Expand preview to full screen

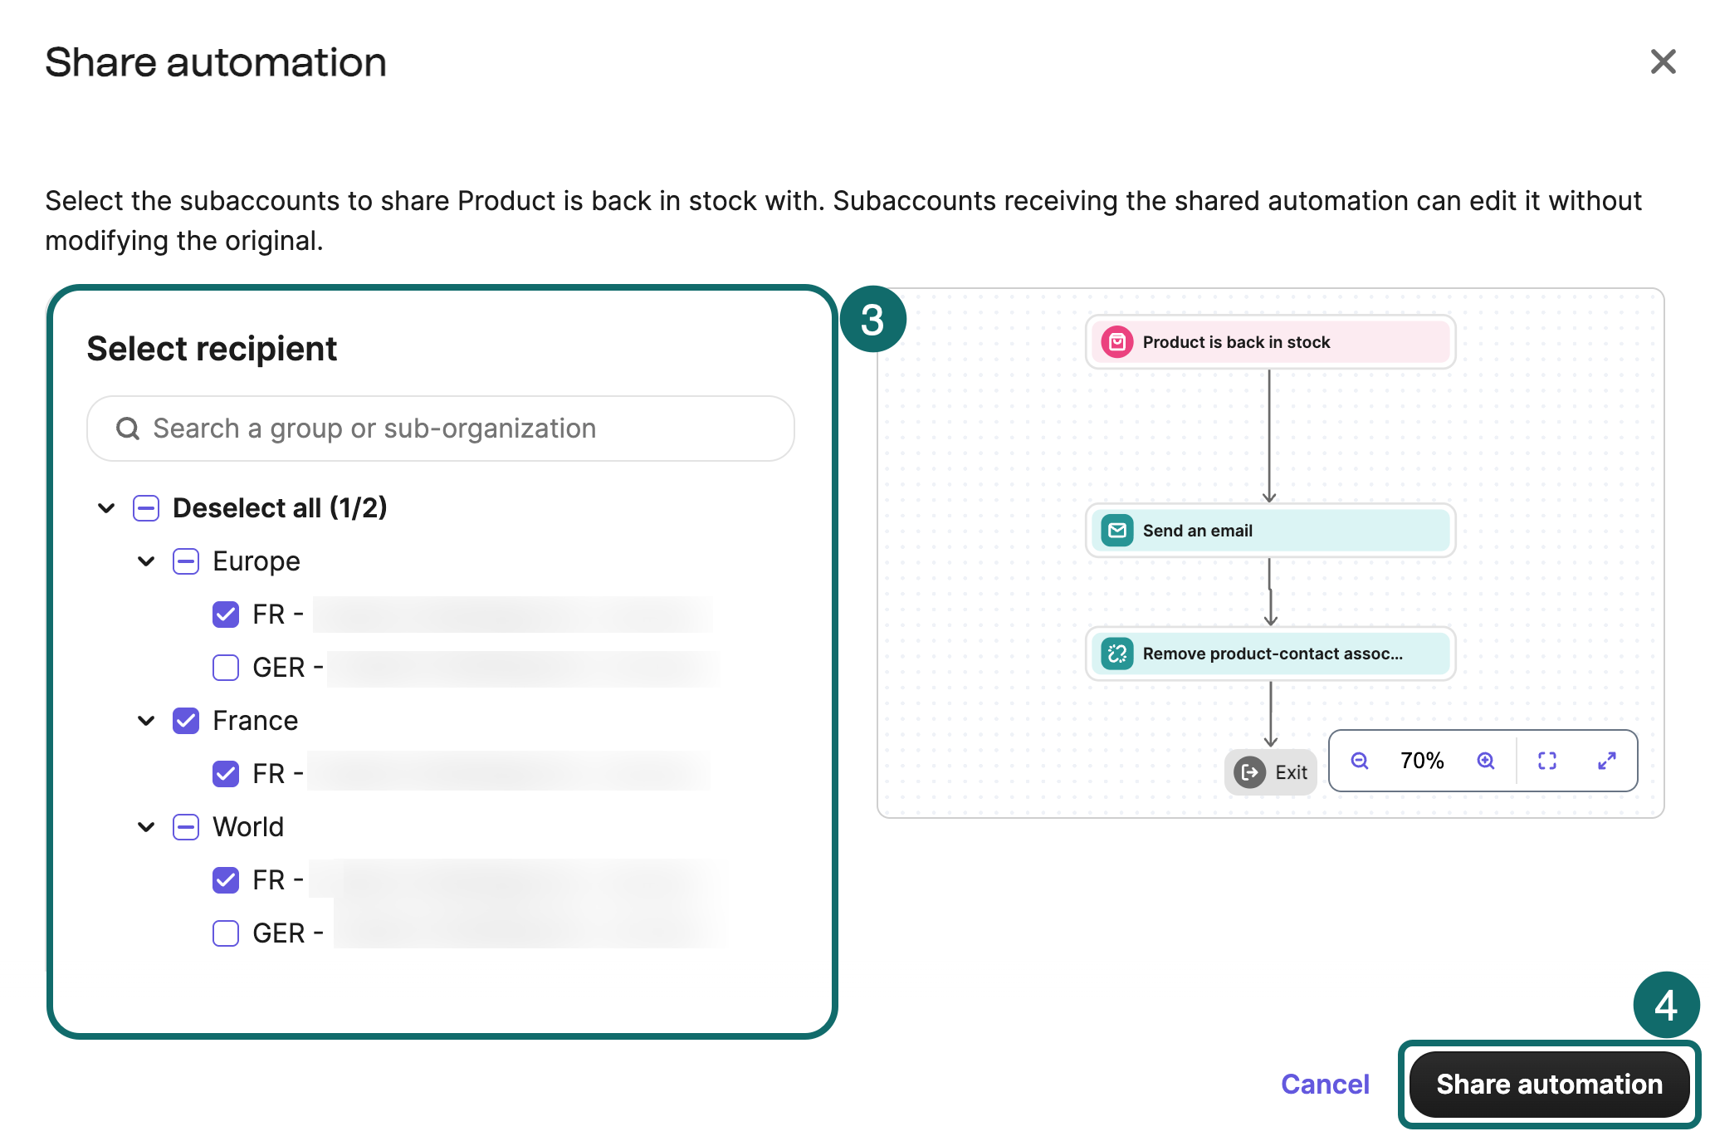[x=1607, y=761]
